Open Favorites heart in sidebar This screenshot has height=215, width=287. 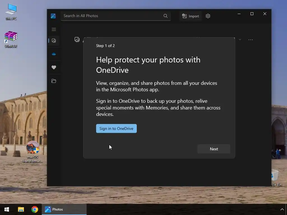[x=54, y=67]
